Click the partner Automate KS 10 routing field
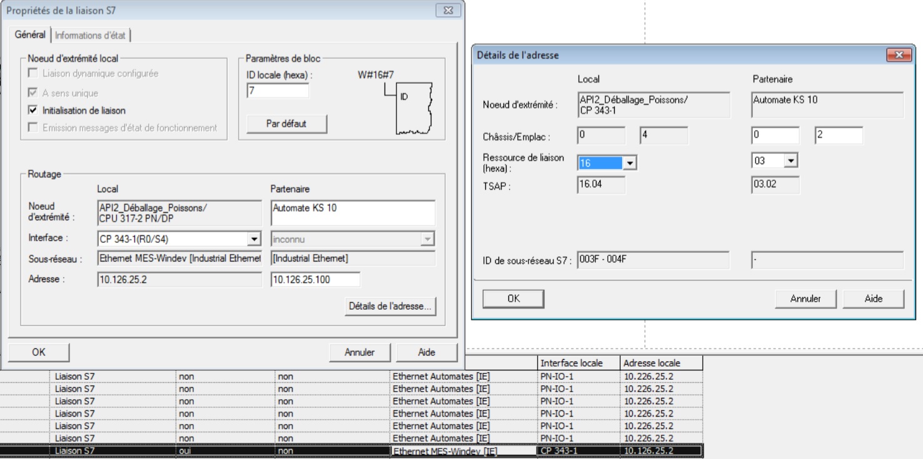This screenshot has height=459, width=923. [x=353, y=212]
